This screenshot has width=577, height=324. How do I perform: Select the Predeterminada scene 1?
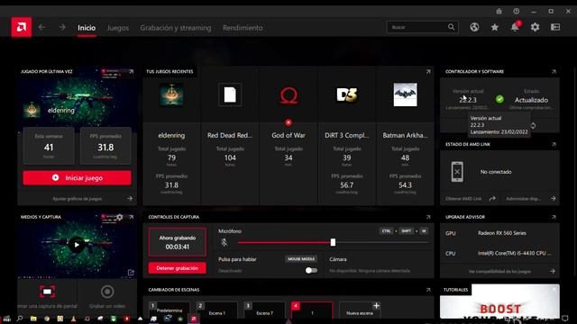pos(169,310)
